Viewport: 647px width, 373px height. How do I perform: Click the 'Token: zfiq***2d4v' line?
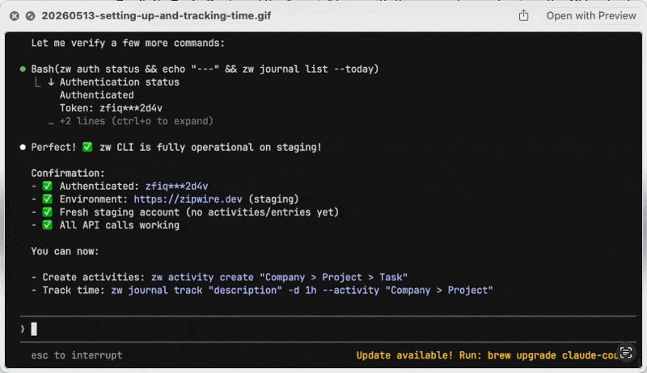pyautogui.click(x=111, y=108)
